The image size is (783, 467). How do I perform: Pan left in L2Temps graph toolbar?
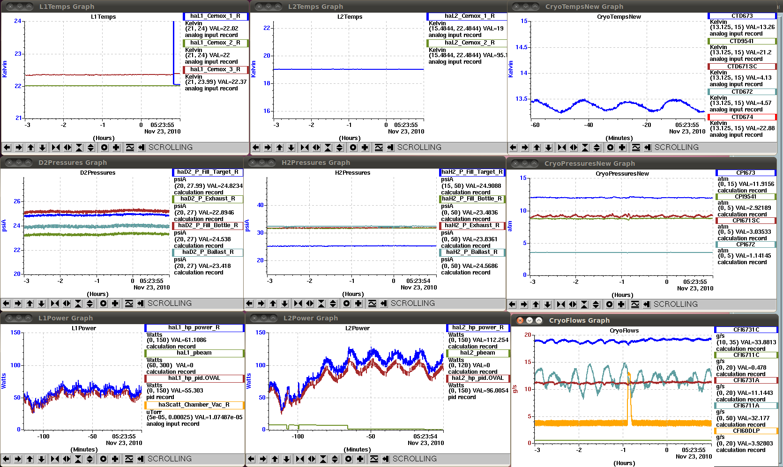[x=256, y=148]
